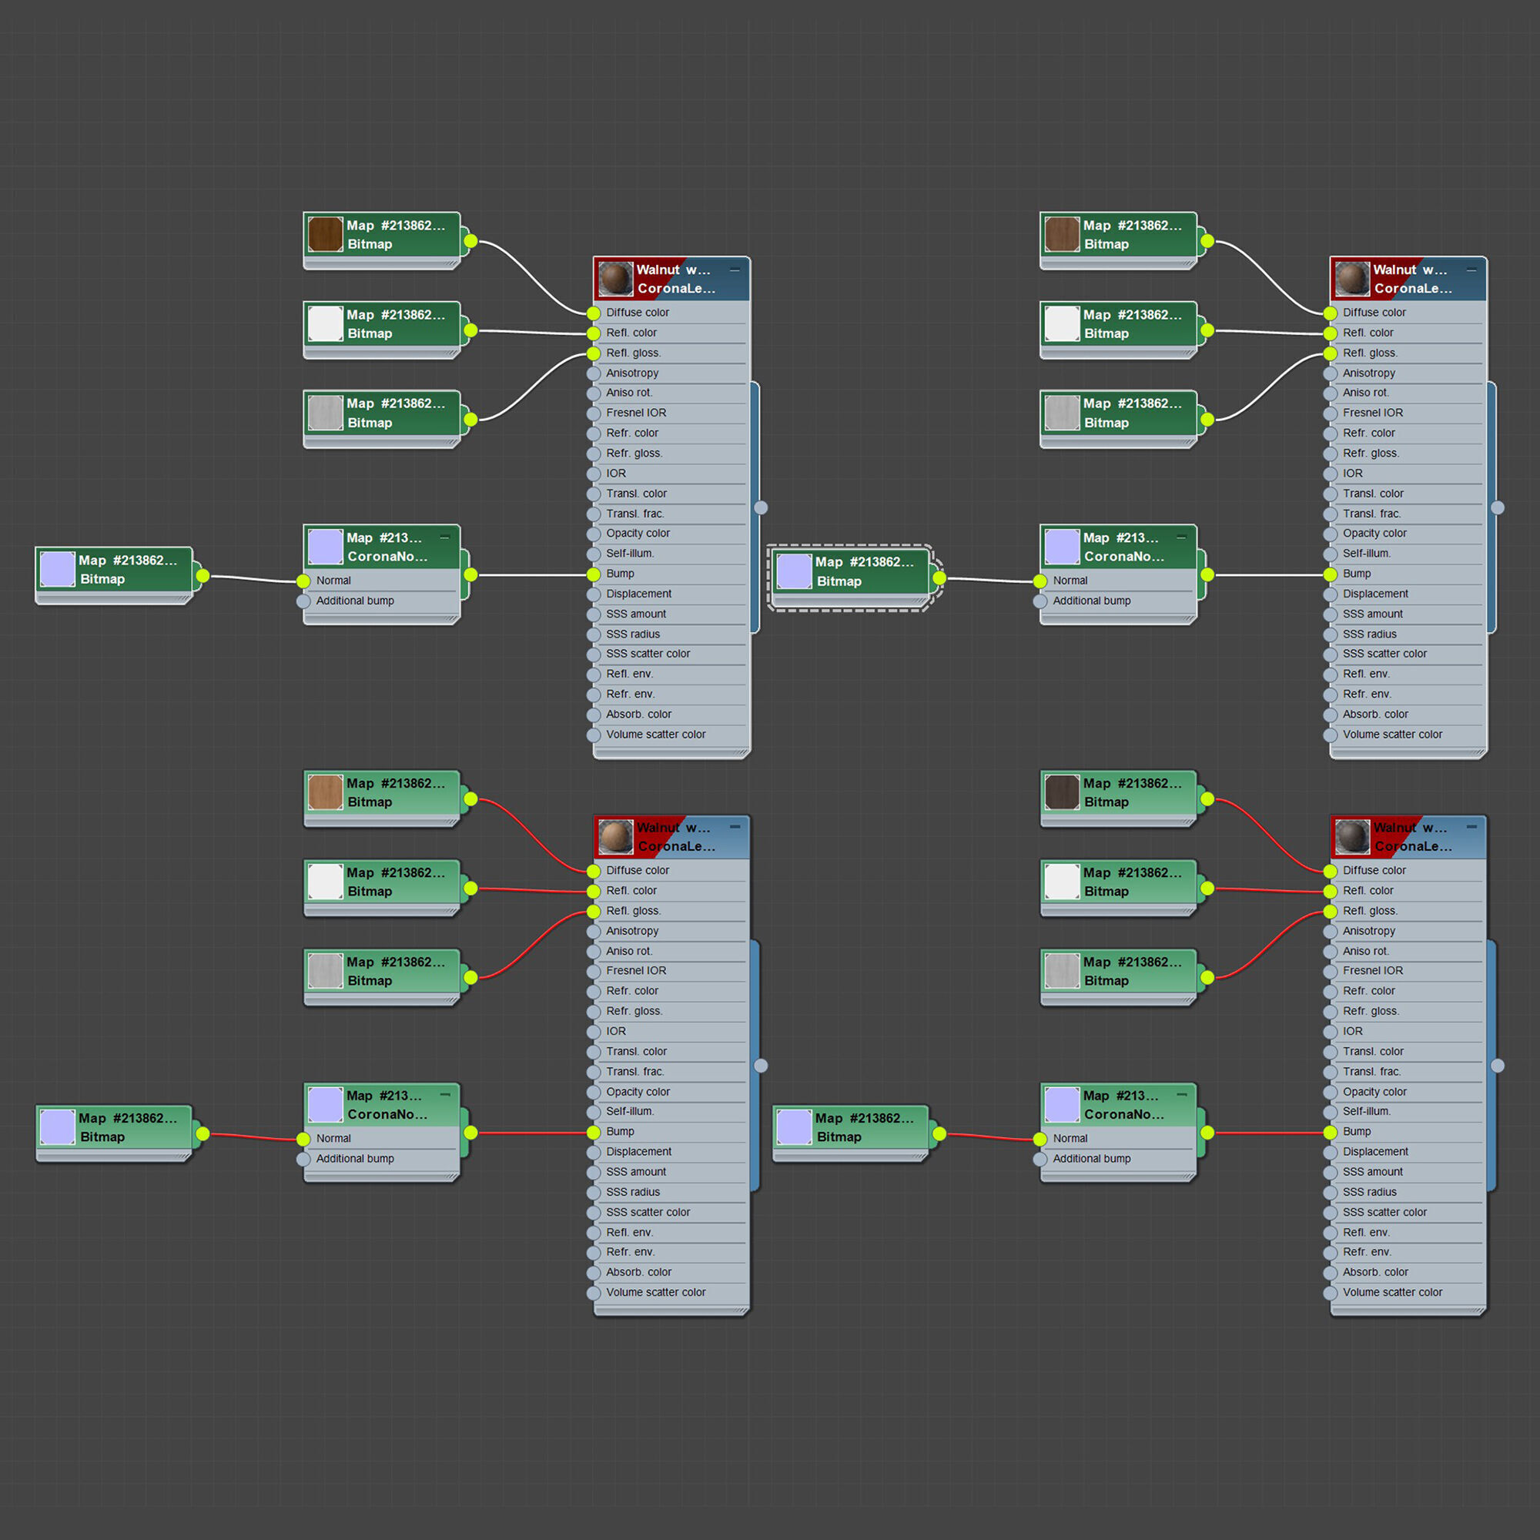Click the sphere preview on upper-left Walnut material

point(615,279)
